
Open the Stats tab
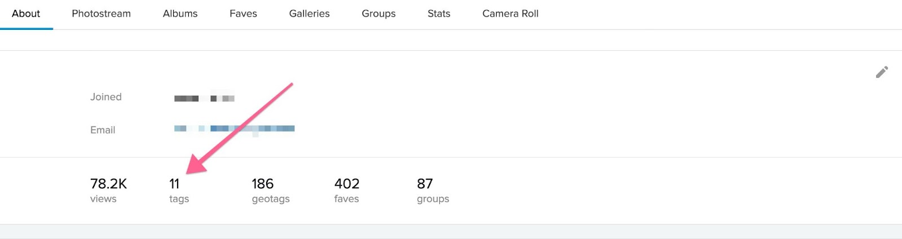click(x=439, y=14)
